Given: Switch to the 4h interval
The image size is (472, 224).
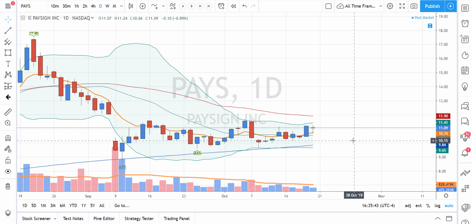Looking at the screenshot, I should pyautogui.click(x=93, y=6).
